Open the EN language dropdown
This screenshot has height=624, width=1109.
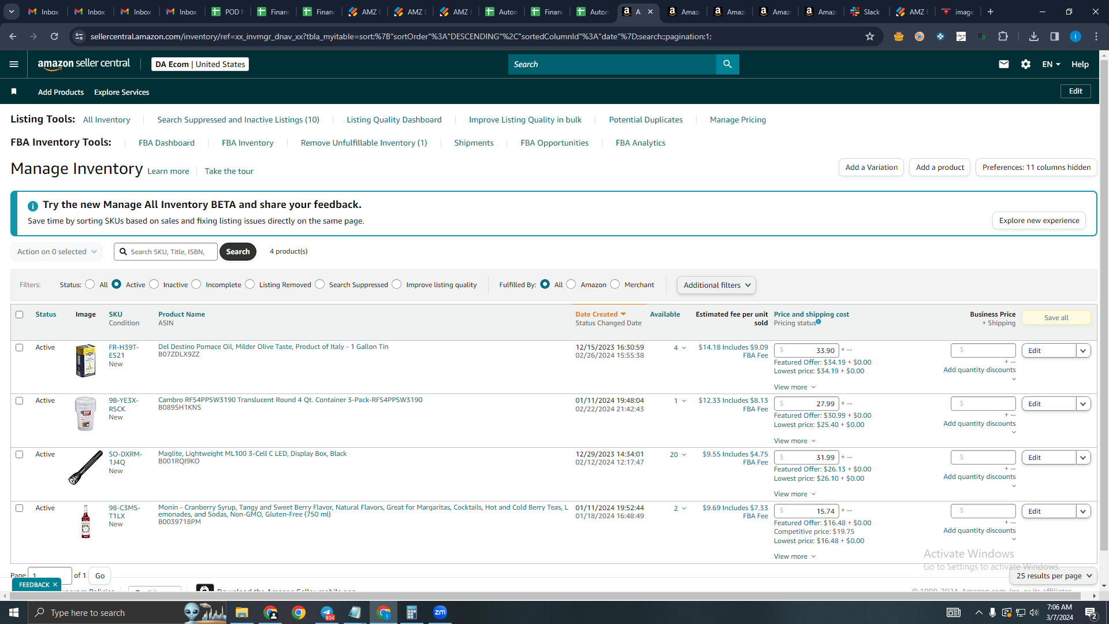click(x=1051, y=64)
